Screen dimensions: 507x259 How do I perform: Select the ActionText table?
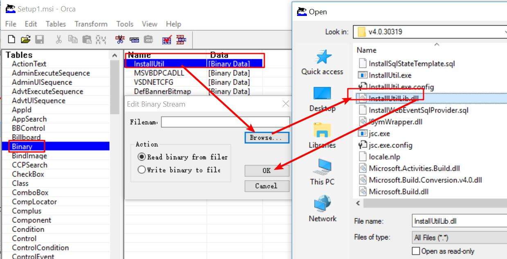pos(56,64)
